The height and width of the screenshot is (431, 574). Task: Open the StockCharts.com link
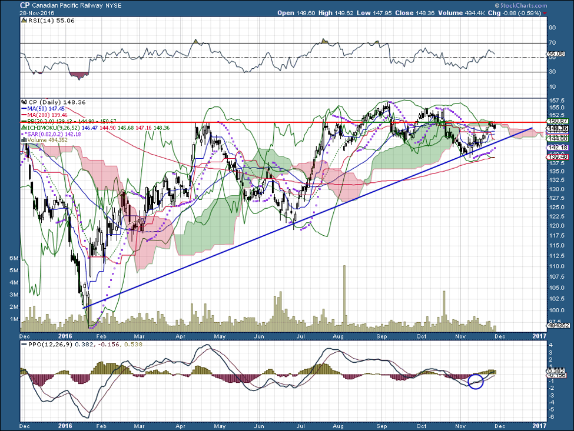click(523, 5)
